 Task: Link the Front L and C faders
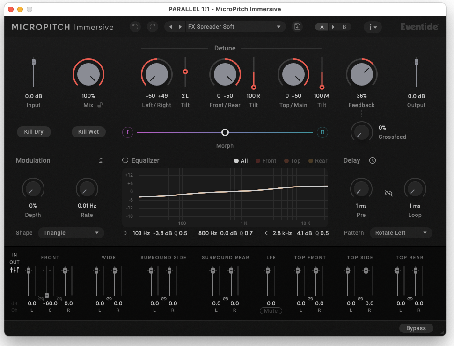(41, 299)
